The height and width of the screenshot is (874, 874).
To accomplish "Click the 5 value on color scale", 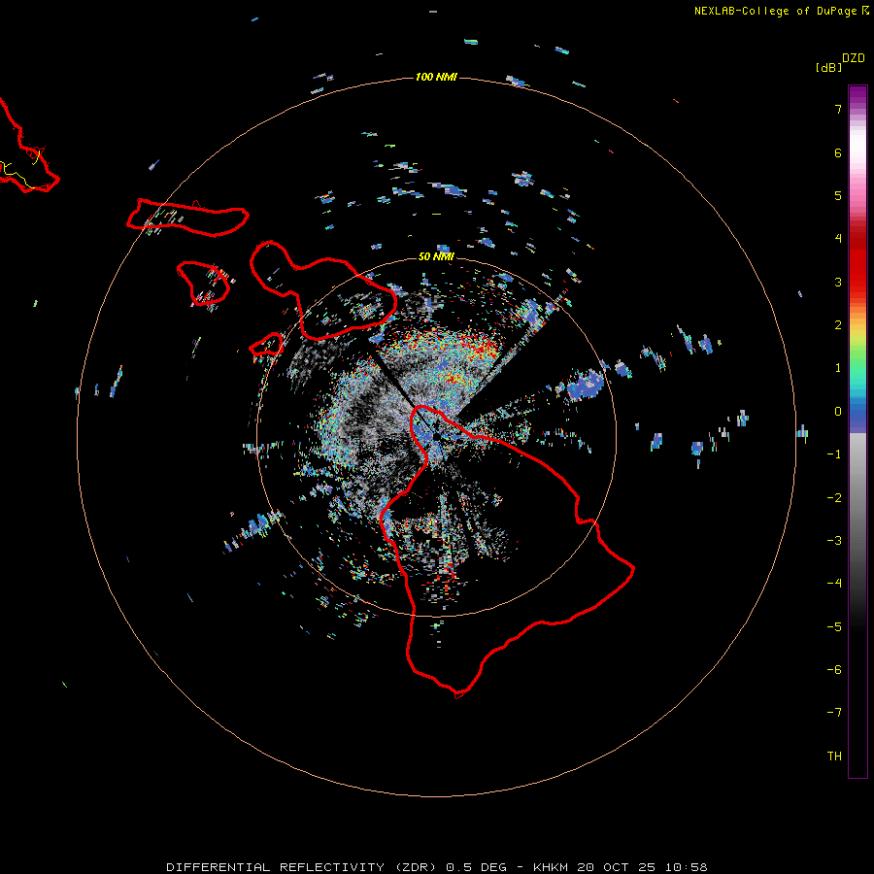I will [x=838, y=195].
